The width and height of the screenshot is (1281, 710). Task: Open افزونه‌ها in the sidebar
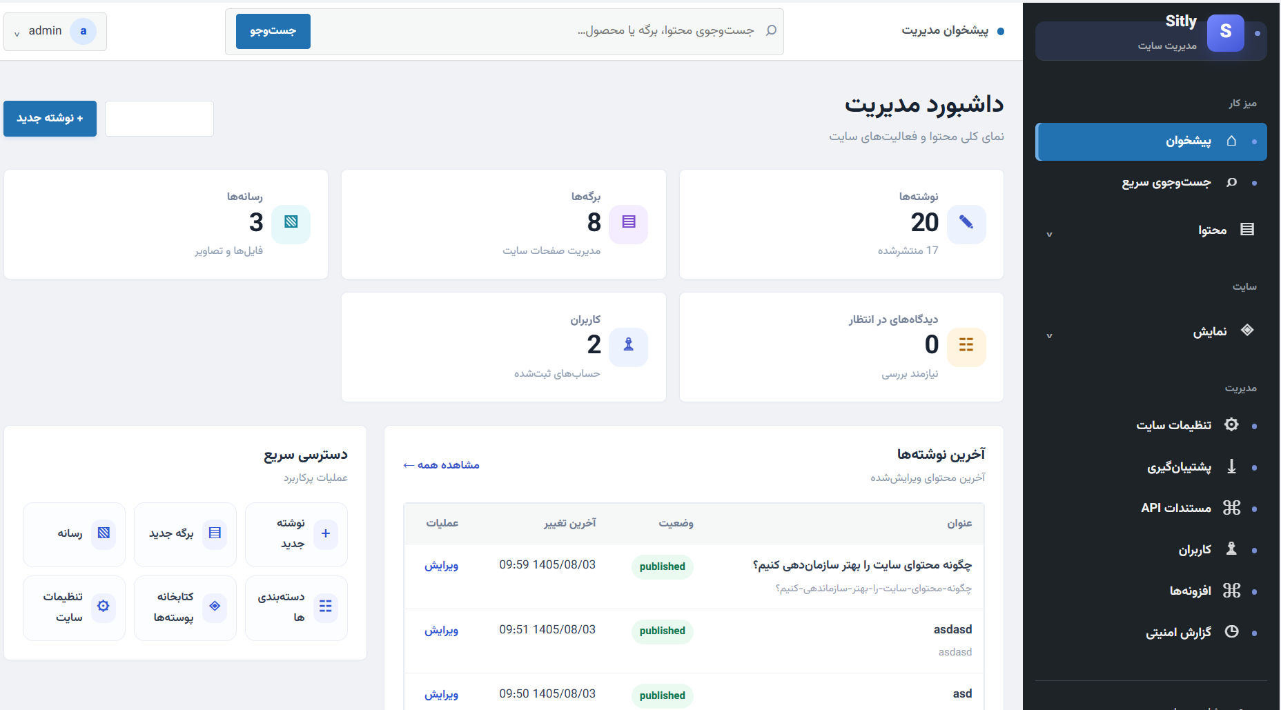[x=1151, y=591]
